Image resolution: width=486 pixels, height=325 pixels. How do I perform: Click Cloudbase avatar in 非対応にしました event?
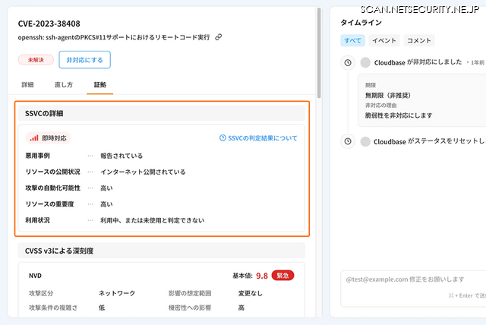(366, 62)
